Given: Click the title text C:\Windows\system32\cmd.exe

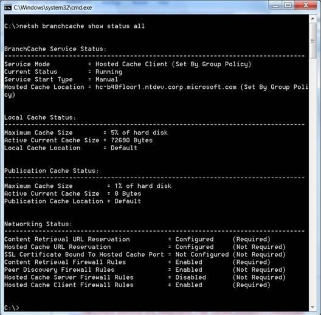Looking at the screenshot, I should pyautogui.click(x=53, y=7).
